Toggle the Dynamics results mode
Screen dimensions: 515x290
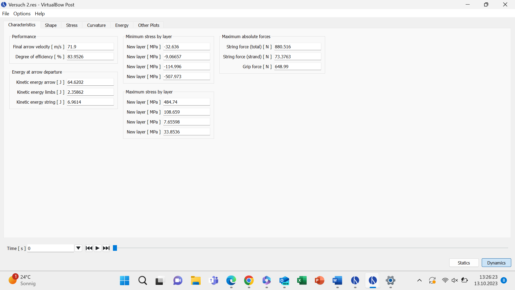tap(496, 263)
